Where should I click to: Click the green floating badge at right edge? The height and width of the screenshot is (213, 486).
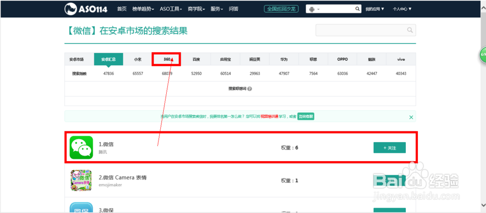(x=483, y=54)
